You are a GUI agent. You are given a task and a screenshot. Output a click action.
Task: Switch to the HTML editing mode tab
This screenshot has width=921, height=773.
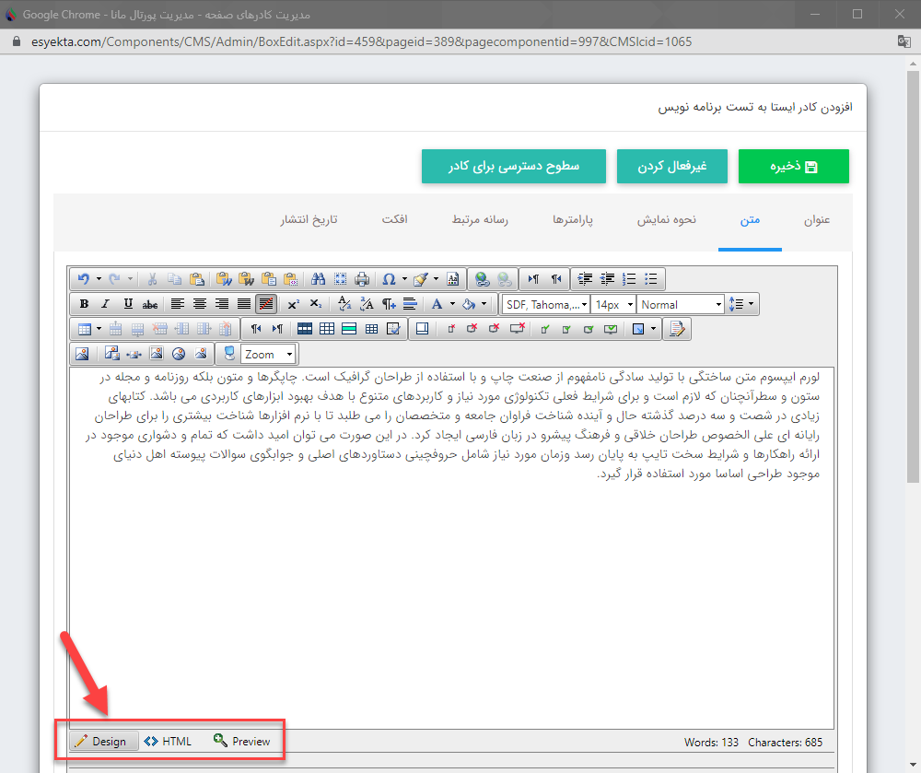coord(168,741)
